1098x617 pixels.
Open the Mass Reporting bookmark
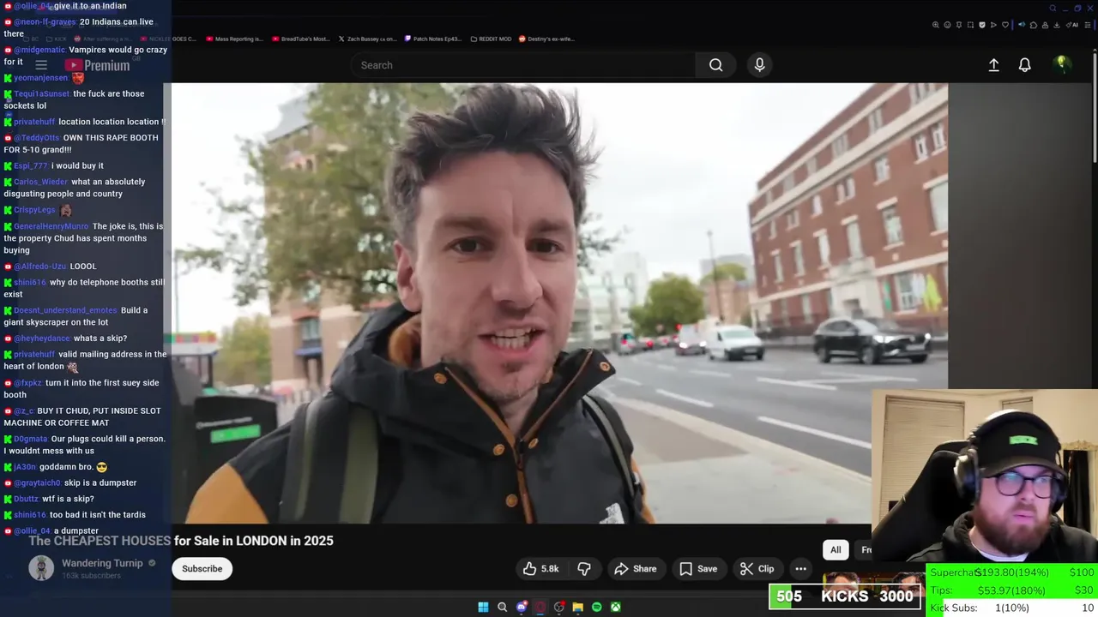(x=234, y=39)
